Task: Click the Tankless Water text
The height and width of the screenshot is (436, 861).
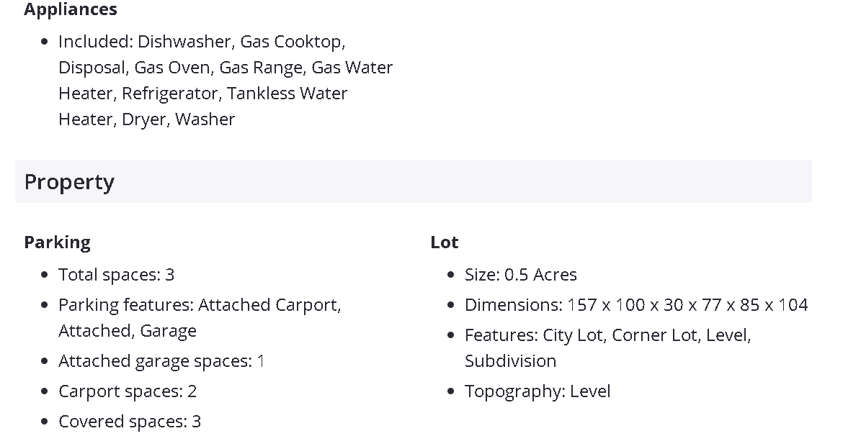Action: pyautogui.click(x=287, y=94)
